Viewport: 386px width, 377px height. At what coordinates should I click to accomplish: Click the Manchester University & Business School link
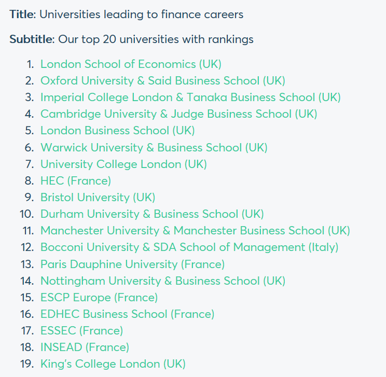pyautogui.click(x=195, y=231)
